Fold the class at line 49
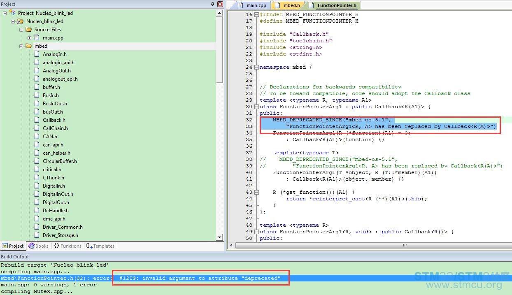The width and height of the screenshot is (512, 295). click(256, 232)
